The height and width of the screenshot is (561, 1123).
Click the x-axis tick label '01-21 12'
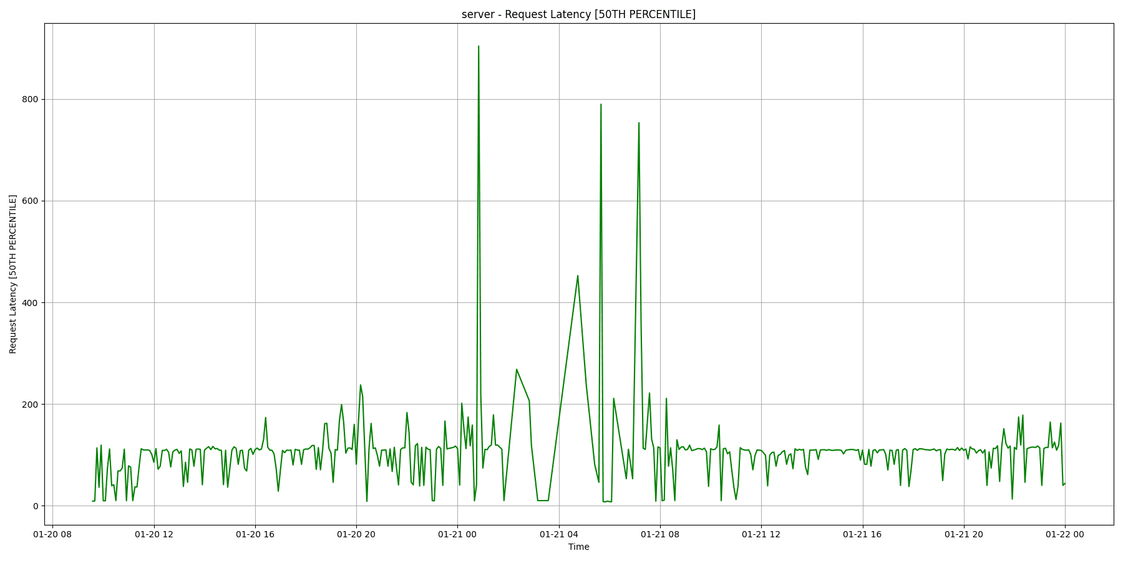(x=761, y=534)
